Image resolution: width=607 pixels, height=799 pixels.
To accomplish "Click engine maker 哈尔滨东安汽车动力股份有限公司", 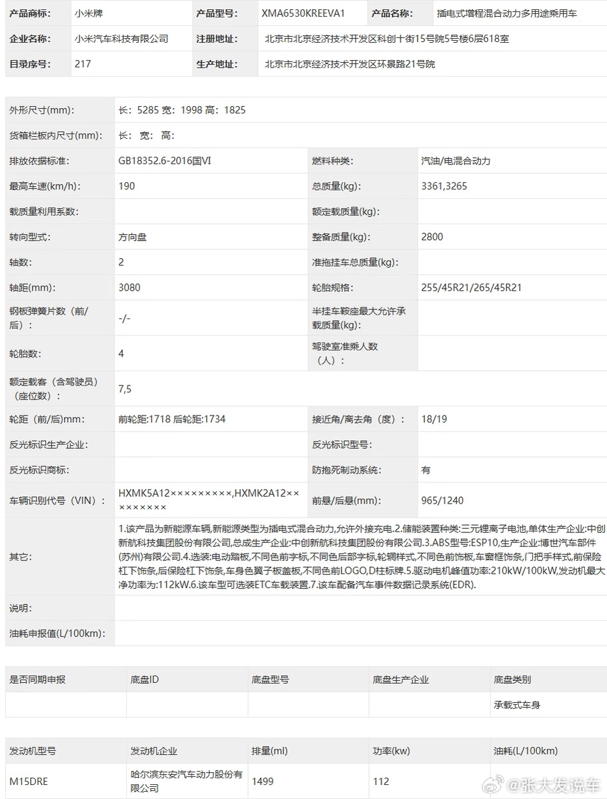I will (x=187, y=781).
